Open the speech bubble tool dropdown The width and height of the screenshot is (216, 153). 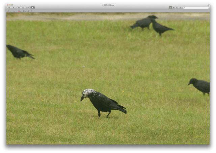(x=24, y=11)
